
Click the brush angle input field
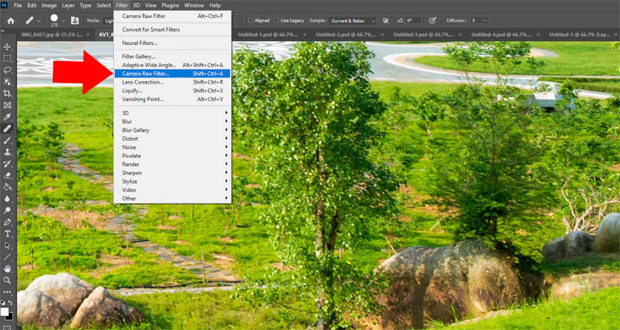click(412, 21)
